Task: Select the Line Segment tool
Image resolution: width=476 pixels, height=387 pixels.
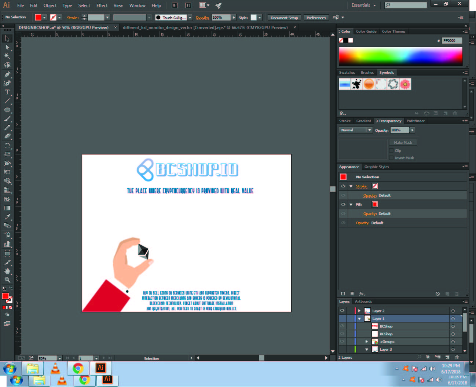Action: click(x=7, y=101)
